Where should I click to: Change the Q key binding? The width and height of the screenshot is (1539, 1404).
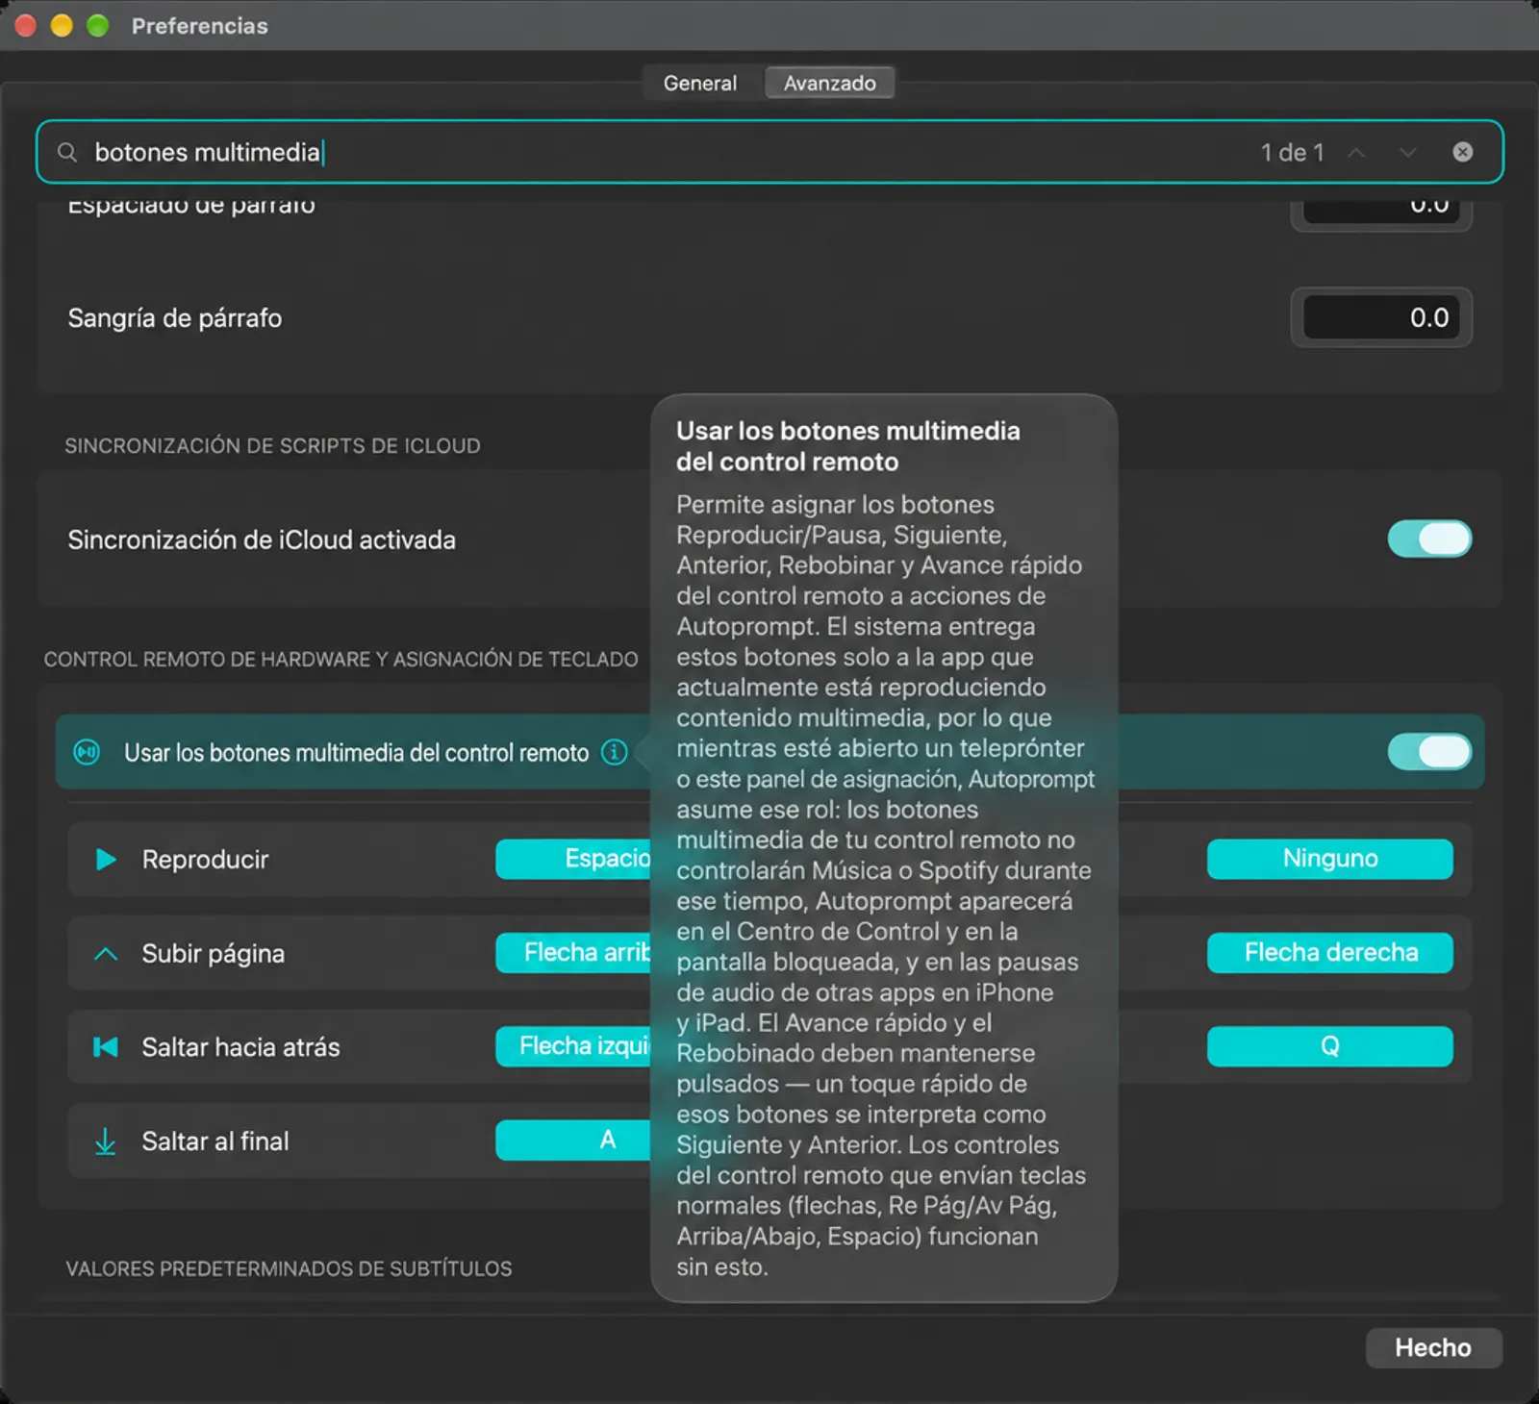point(1329,1046)
